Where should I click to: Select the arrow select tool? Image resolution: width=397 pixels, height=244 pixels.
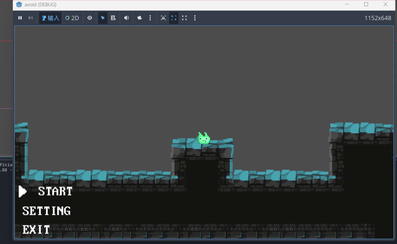(x=103, y=18)
